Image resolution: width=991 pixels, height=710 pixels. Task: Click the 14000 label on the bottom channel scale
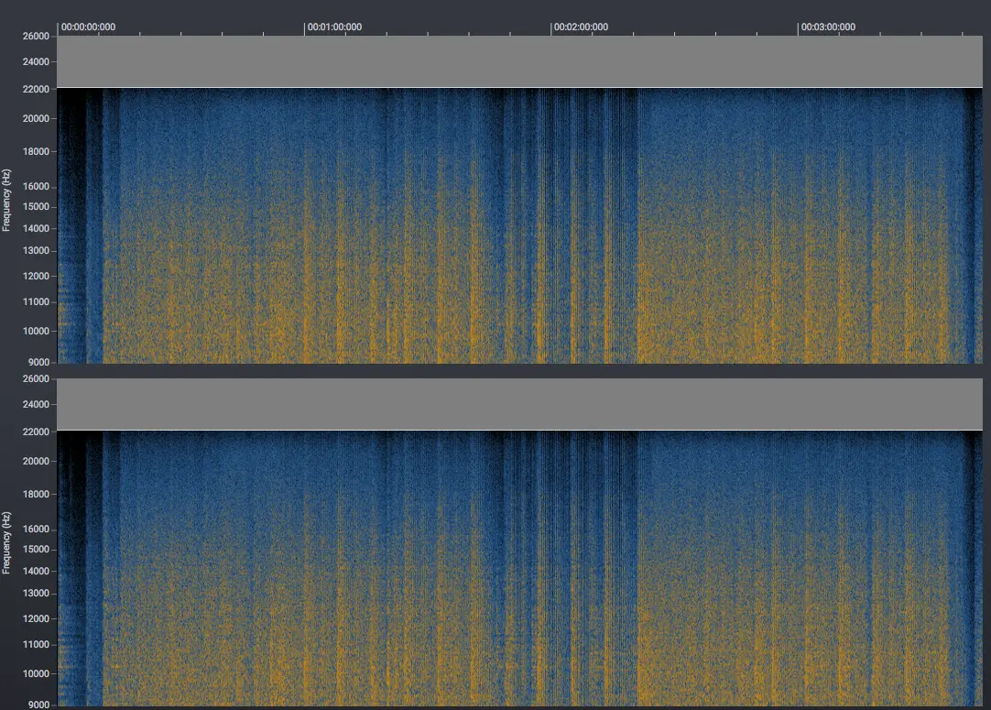point(37,572)
